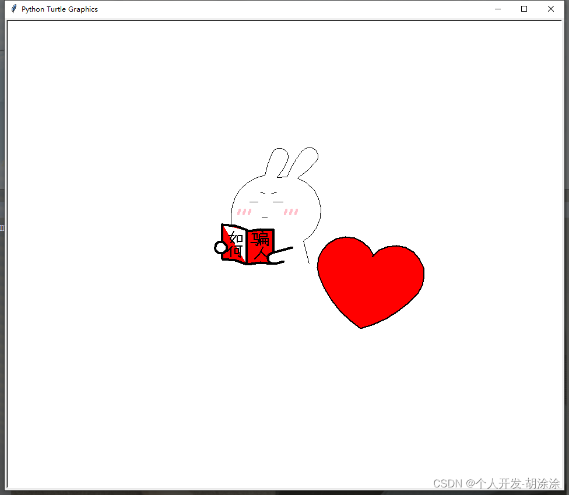
Task: Click the rabbit's left pink blush marks
Action: tap(244, 212)
